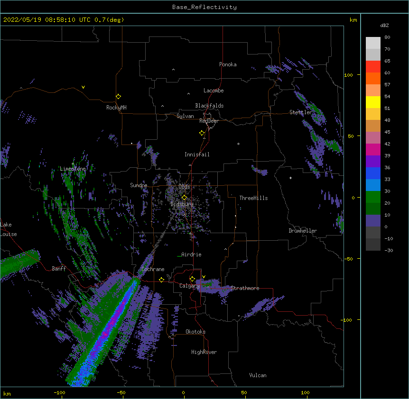The height and width of the screenshot is (399, 409).
Task: Click the Stettler label
Action: tap(301, 112)
